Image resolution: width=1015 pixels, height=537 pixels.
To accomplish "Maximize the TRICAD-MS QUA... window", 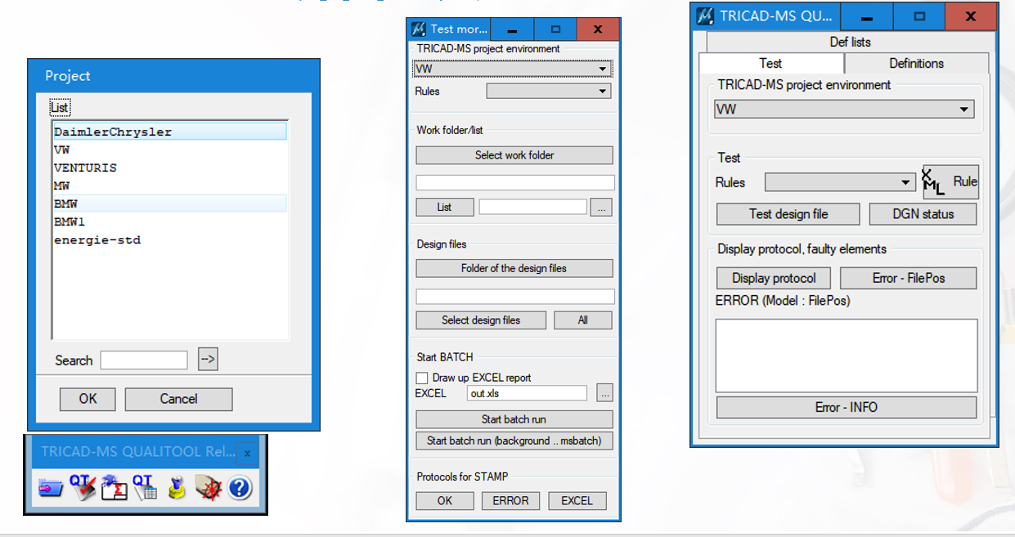I will click(x=918, y=16).
